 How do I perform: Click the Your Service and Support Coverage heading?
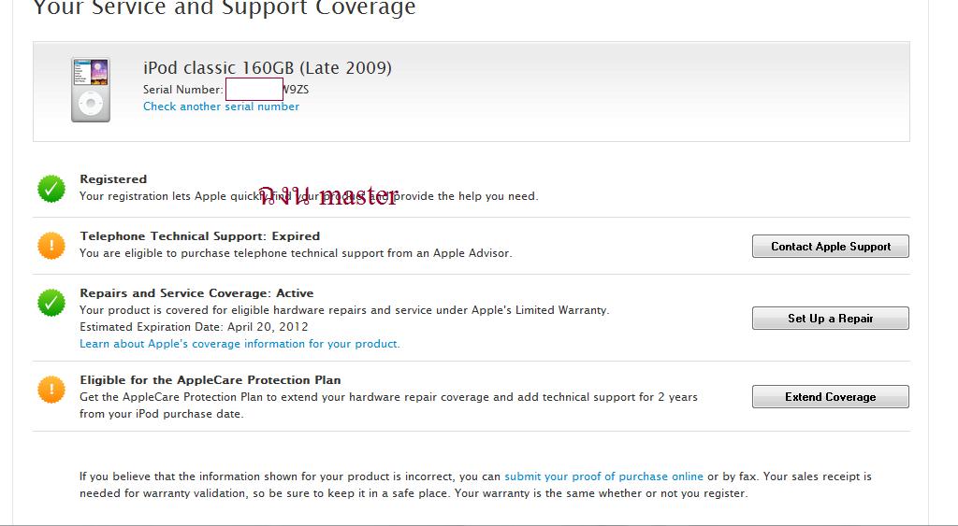click(x=225, y=8)
